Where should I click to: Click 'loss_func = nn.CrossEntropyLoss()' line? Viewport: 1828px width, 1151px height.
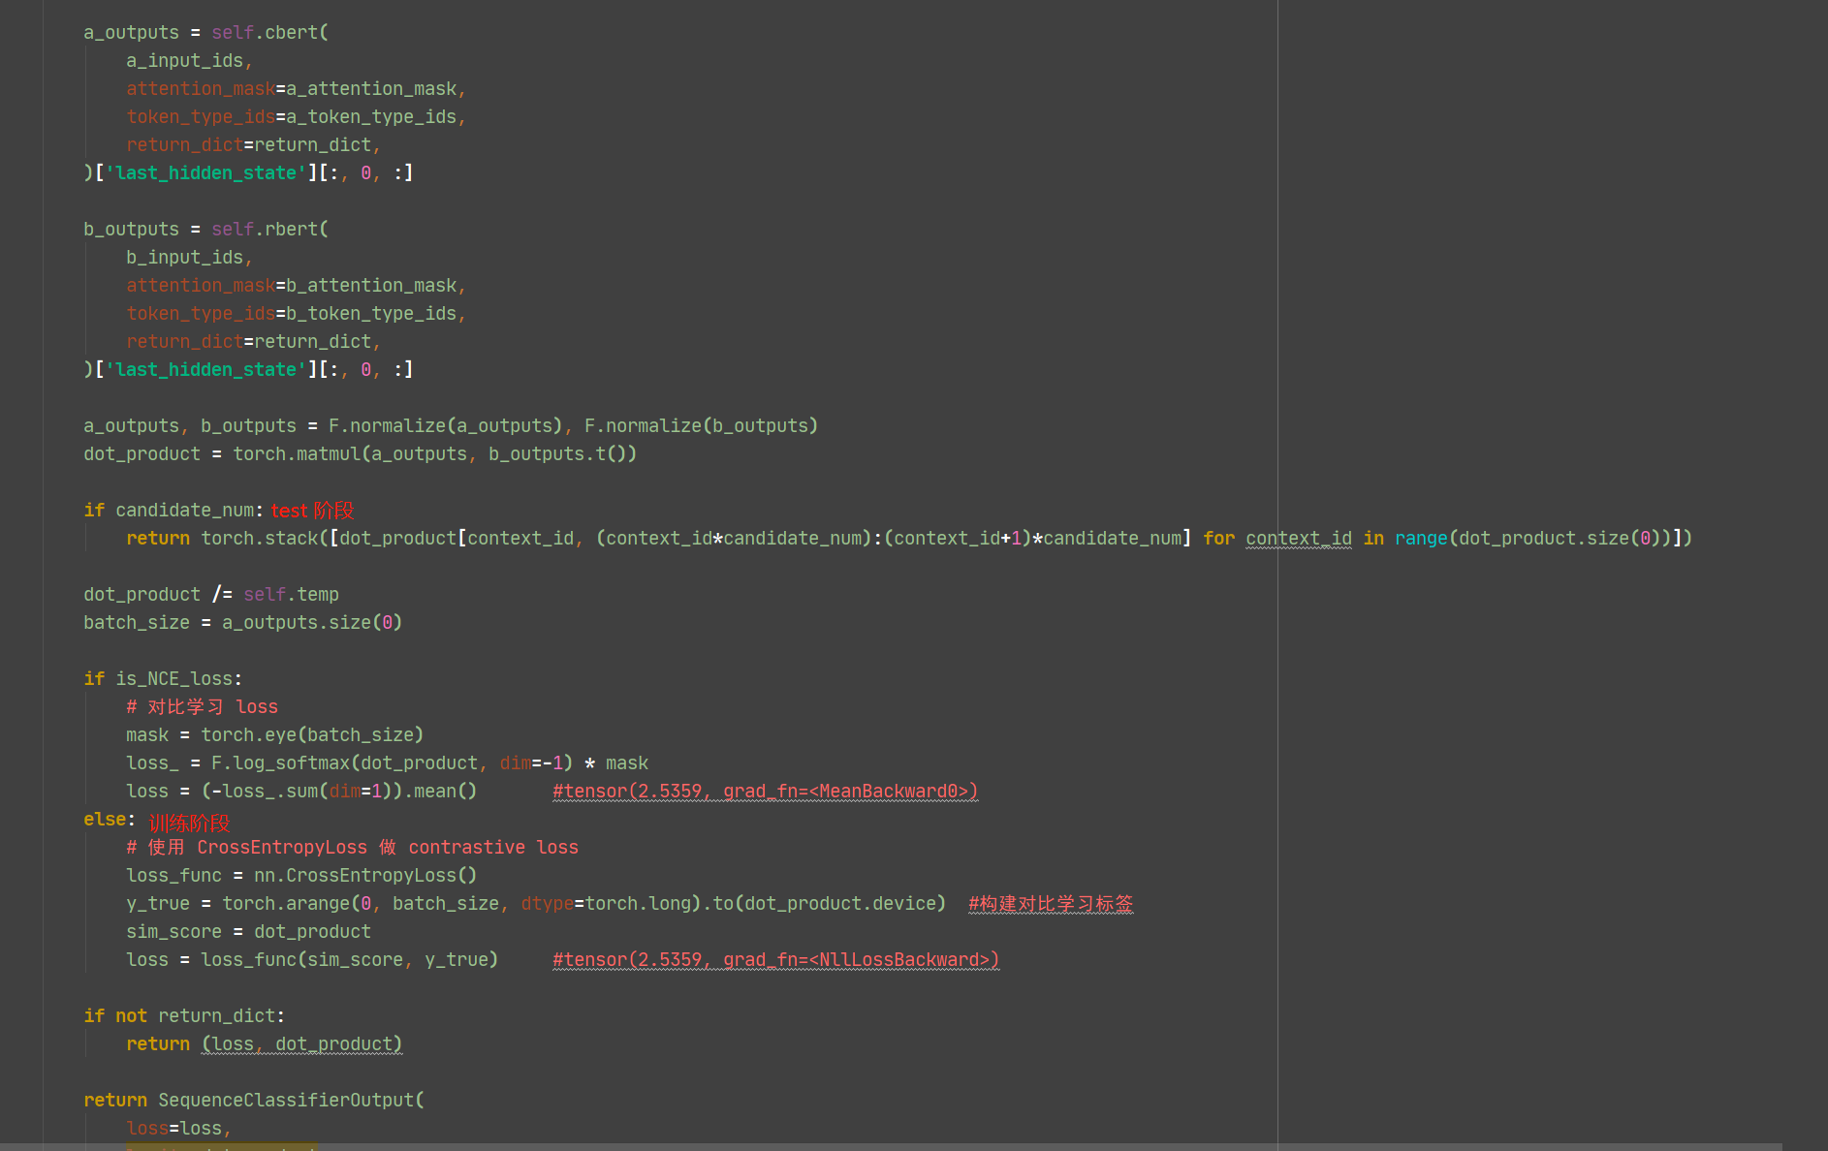(301, 876)
